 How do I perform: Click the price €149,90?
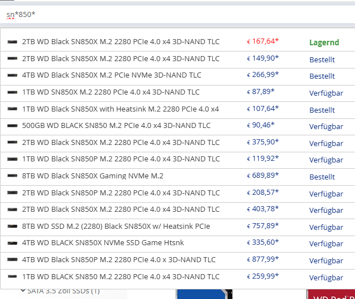(263, 58)
